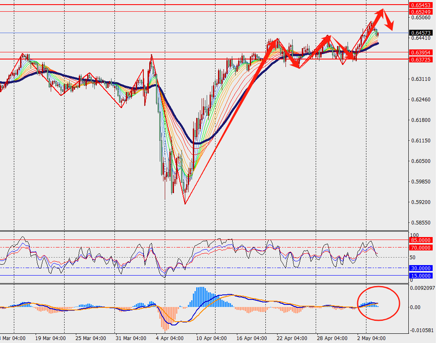Viewport: 436px width, 343px height.
Task: Select the 0.59850 price axis value
Action: pos(421,182)
